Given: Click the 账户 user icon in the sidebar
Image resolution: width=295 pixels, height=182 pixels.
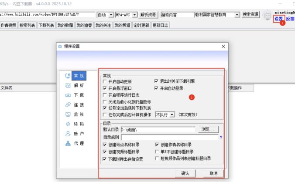Looking at the screenshot, I should pyautogui.click(x=68, y=134).
